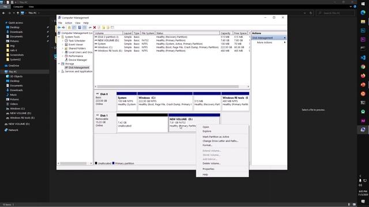Click the Explorer Up arrow navigation icon
369x207 pixels.
tap(18, 13)
